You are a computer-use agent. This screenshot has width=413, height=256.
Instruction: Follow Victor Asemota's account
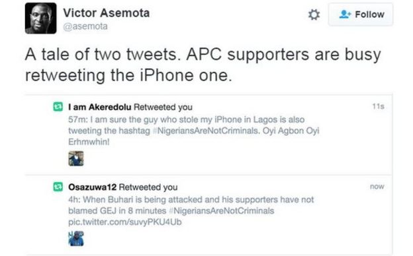(x=361, y=15)
